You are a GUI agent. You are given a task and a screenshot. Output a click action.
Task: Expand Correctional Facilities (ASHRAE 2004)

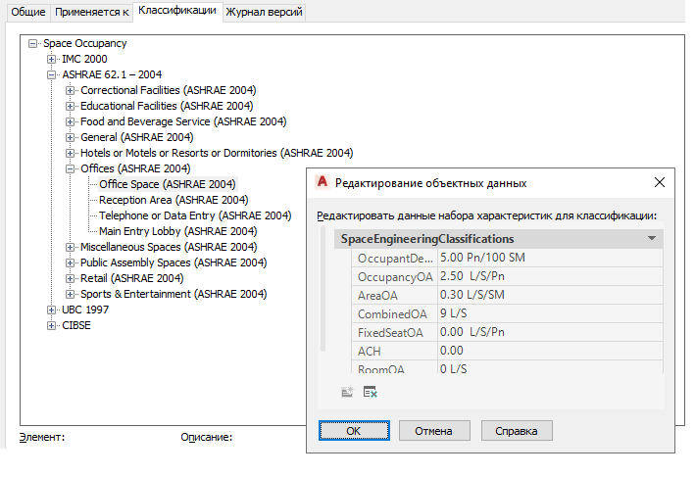coord(70,90)
